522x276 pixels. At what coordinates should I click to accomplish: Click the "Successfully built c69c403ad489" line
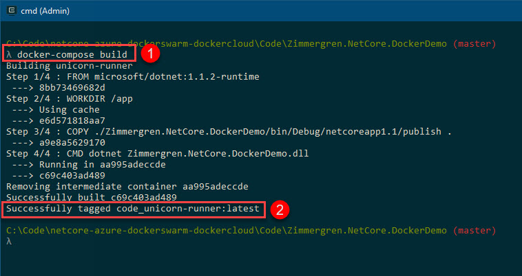[91, 197]
